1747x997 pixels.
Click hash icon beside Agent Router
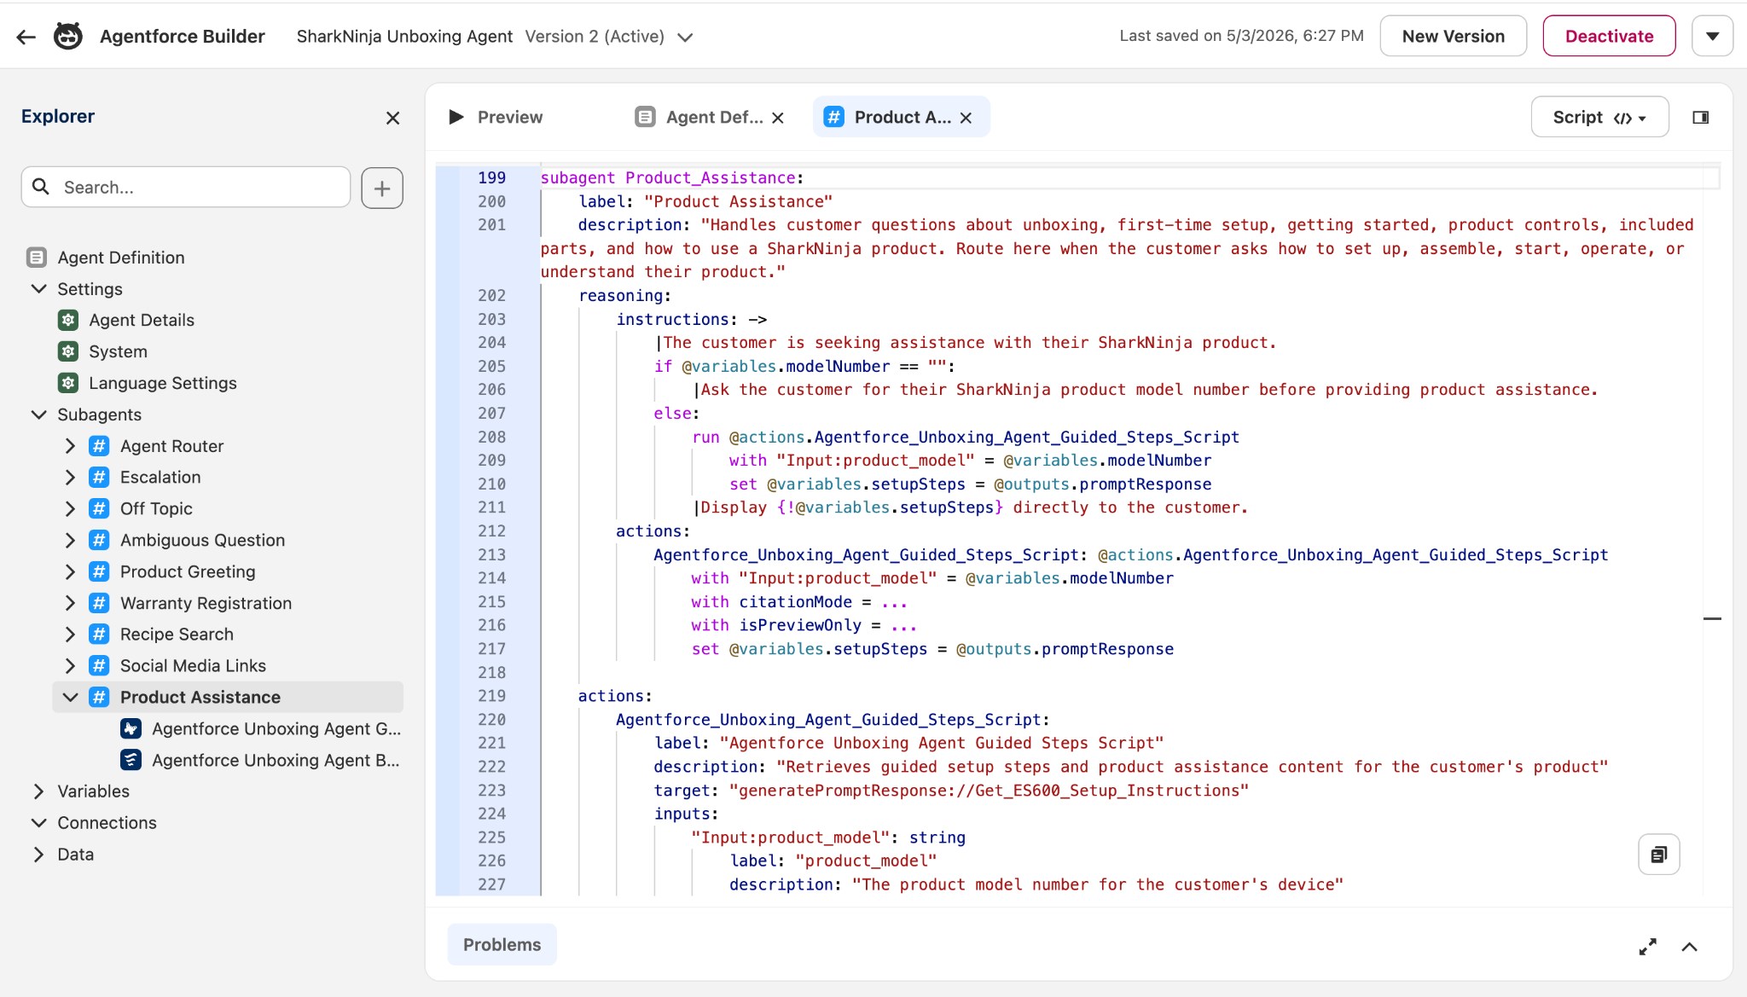point(100,446)
